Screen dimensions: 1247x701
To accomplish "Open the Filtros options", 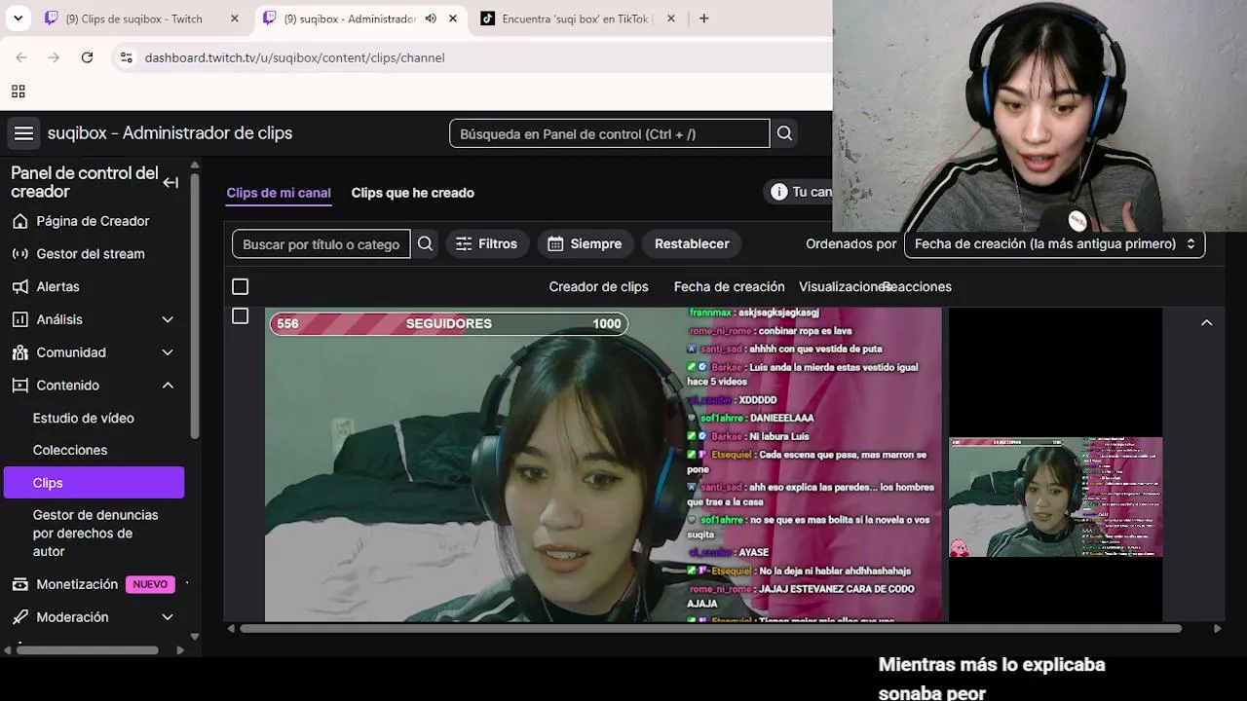I will point(487,244).
